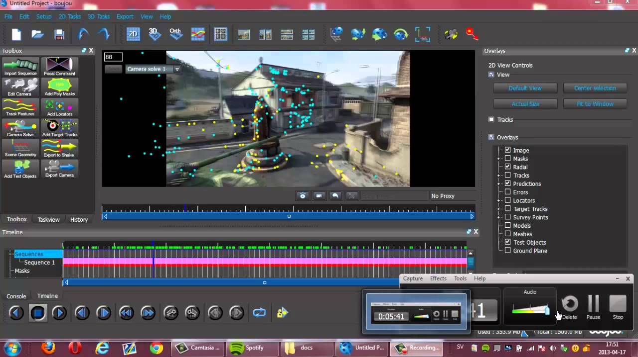The image size is (638, 357).
Task: Select the Add Target Tracks tool
Action: [x=59, y=128]
